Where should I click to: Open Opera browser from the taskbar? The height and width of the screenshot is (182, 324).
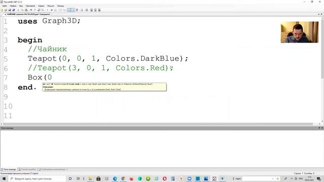165,178
